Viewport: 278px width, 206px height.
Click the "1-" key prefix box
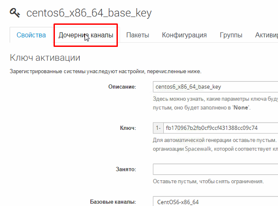[158, 128]
